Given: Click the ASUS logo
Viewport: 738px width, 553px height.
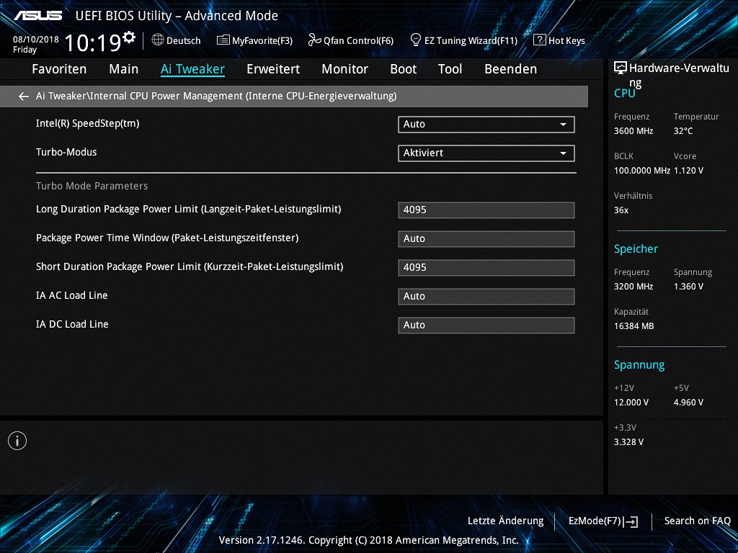Looking at the screenshot, I should [x=37, y=16].
